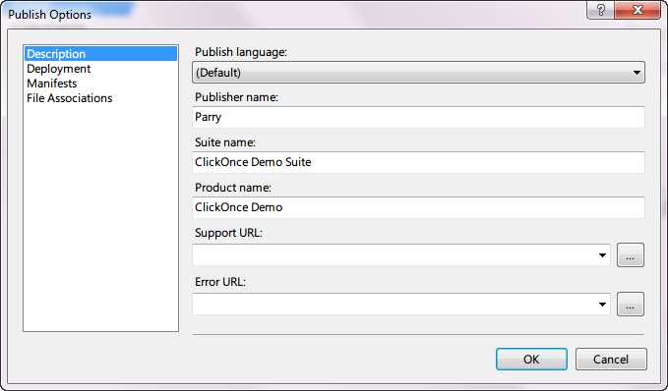
Task: Confirm settings with the OK button
Action: click(x=531, y=360)
